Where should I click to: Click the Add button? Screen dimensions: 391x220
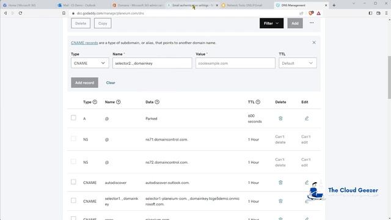coord(295,23)
